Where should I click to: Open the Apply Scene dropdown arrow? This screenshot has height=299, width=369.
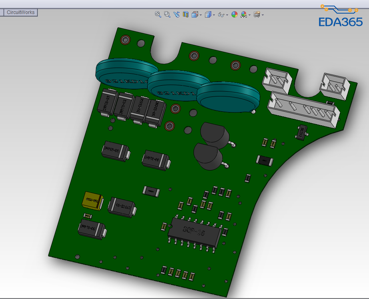pyautogui.click(x=250, y=15)
